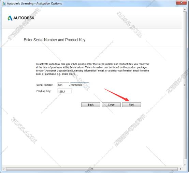Viewport: 189px width, 173px height.
Task: Click the activation instructions paragraph
Action: coord(92,69)
